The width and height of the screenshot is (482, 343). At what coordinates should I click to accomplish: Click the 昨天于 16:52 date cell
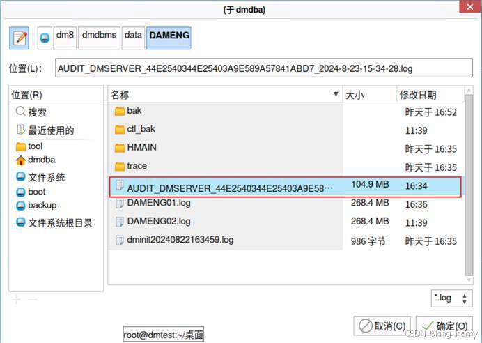pos(431,112)
